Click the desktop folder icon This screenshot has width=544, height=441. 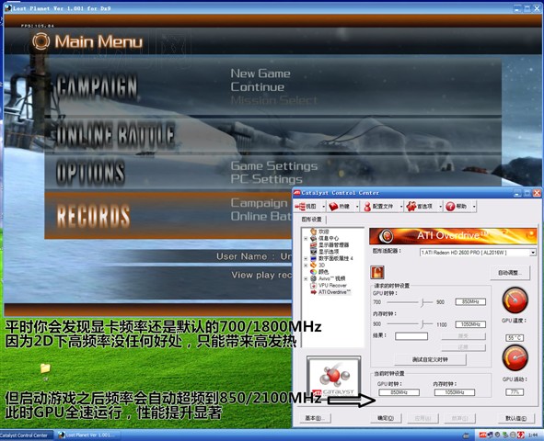[x=45, y=368]
